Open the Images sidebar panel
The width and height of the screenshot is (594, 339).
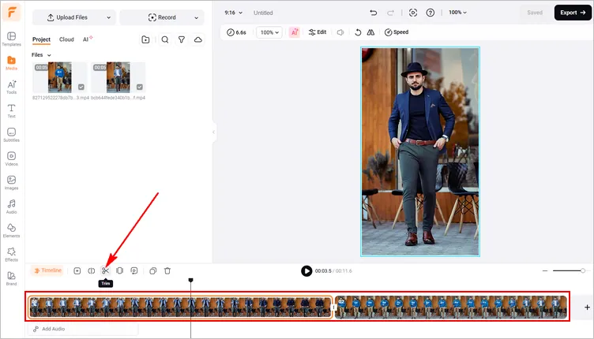(11, 183)
